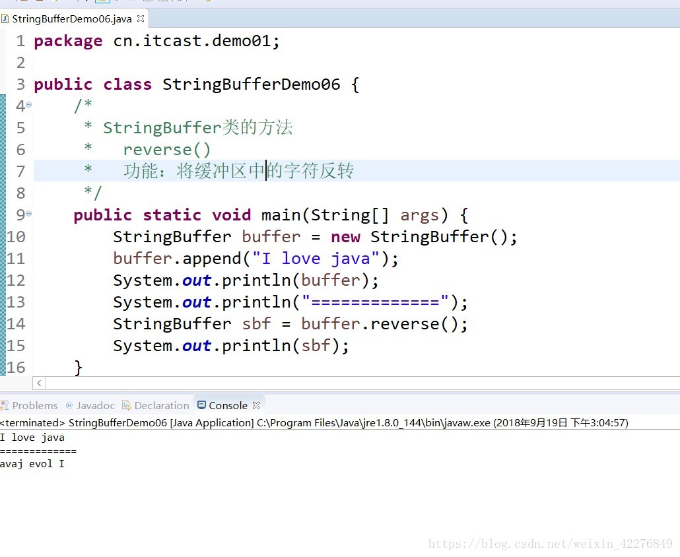Switch to the Problems tab
Screen dimensions: 680x557
point(36,405)
